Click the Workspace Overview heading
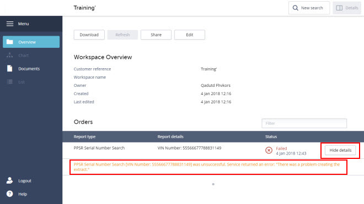The image size is (364, 204). (103, 57)
